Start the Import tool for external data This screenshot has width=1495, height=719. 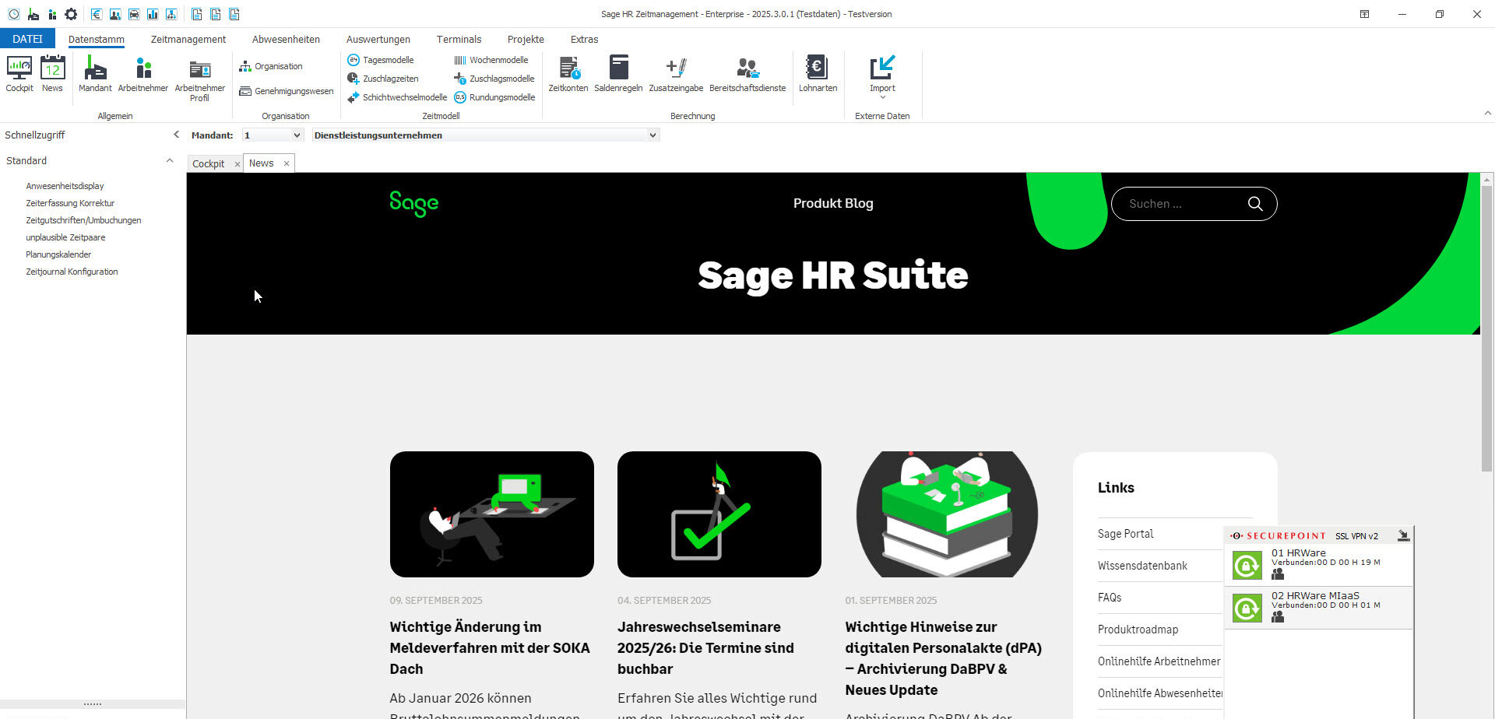tap(882, 74)
